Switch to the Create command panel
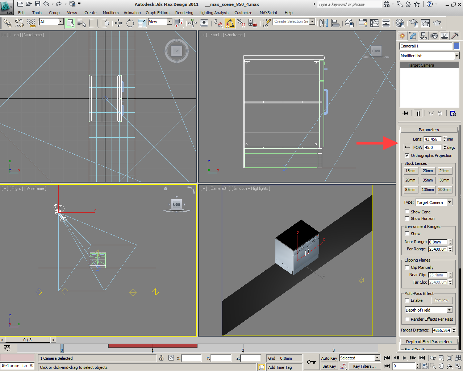This screenshot has height=371, width=463. [402, 36]
